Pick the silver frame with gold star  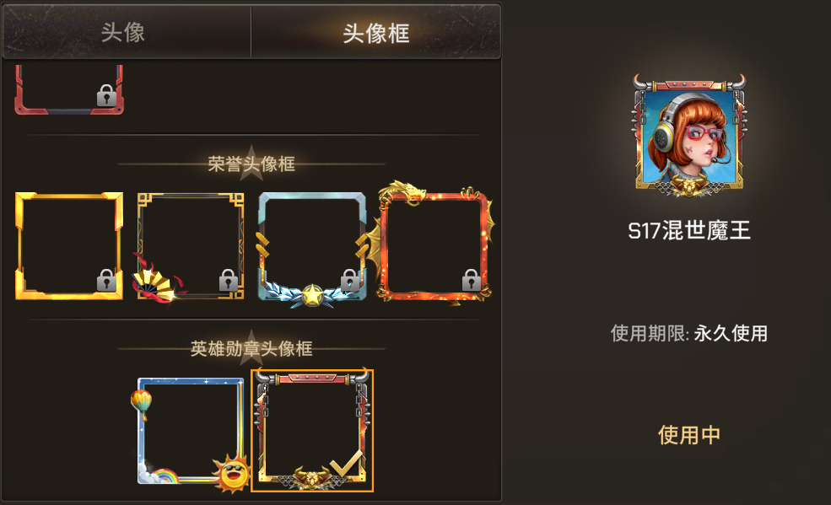pyautogui.click(x=312, y=249)
